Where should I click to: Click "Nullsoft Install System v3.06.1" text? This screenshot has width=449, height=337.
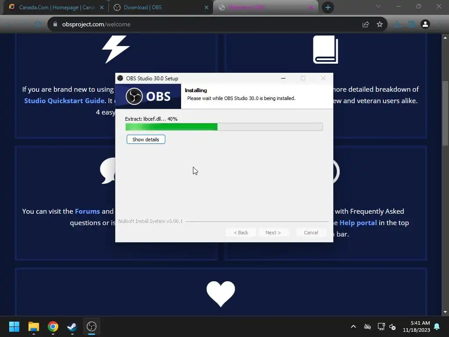tap(151, 221)
